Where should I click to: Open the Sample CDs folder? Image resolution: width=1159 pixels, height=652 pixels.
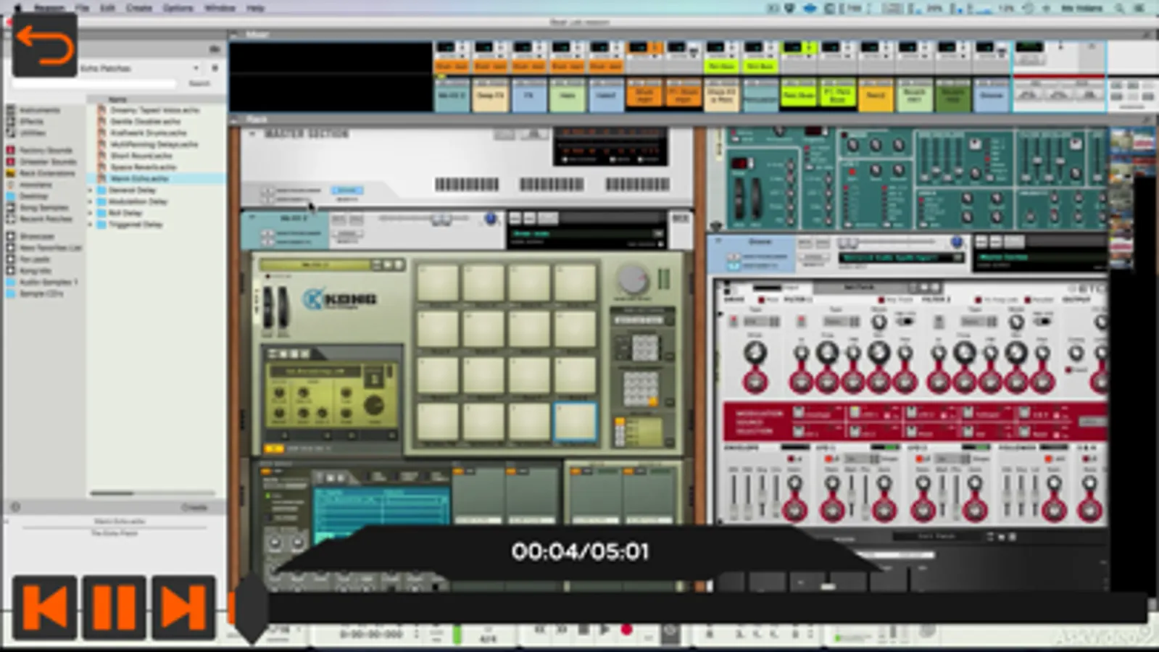point(41,294)
